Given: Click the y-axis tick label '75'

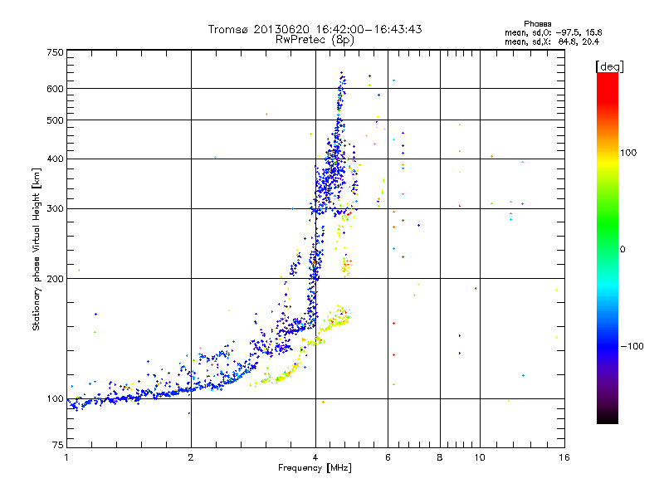Looking at the screenshot, I should (58, 445).
